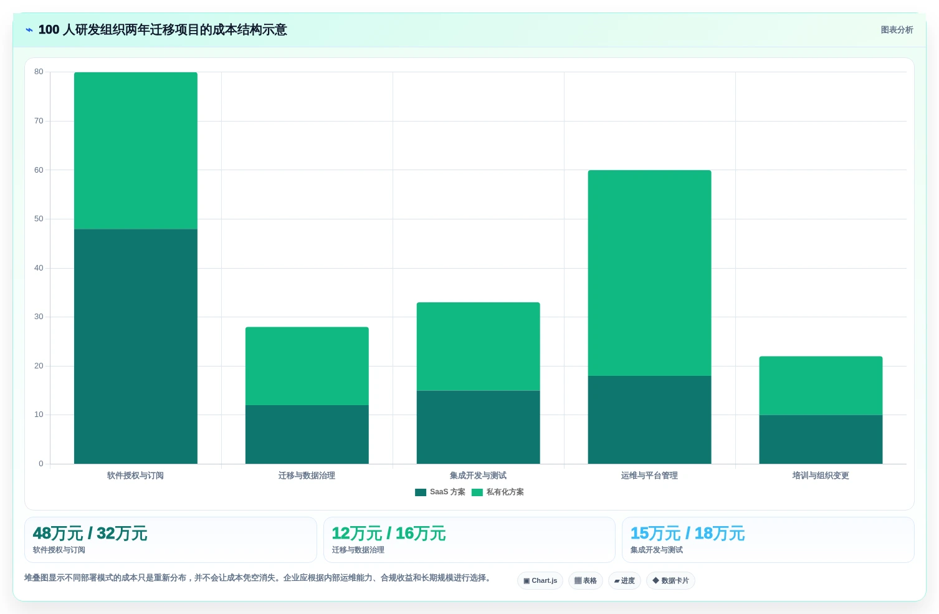Click the Chart.js tag
The image size is (939, 614).
(540, 580)
